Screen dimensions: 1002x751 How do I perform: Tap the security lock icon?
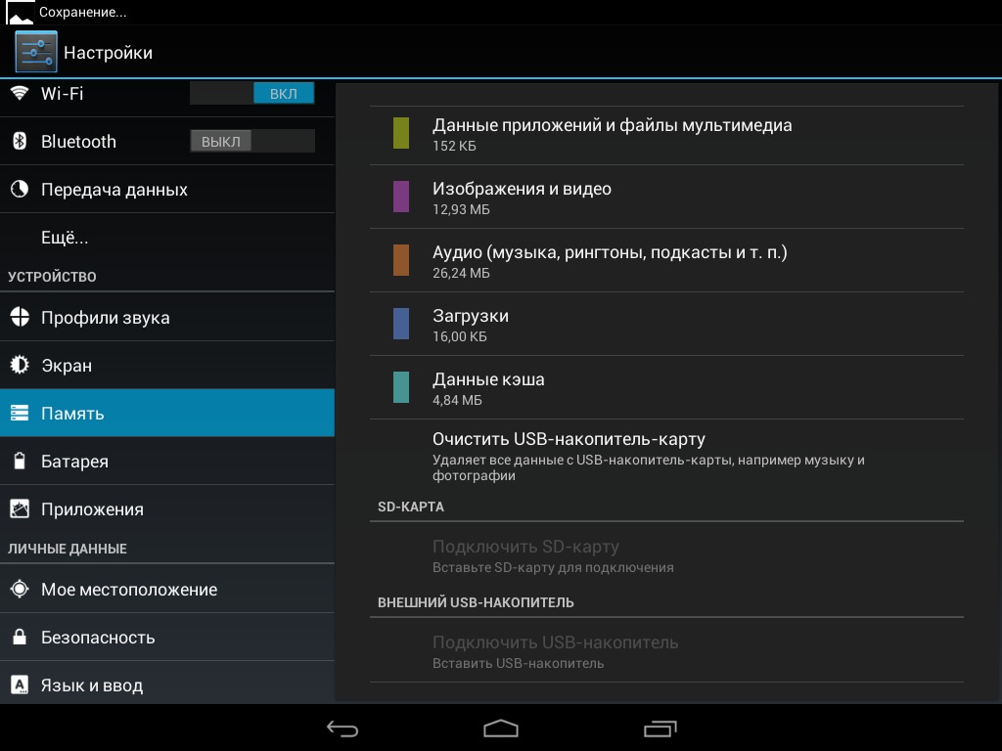tap(19, 637)
